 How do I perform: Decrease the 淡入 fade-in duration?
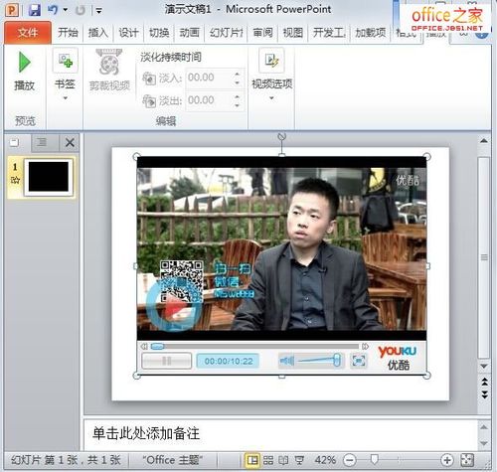tap(238, 82)
